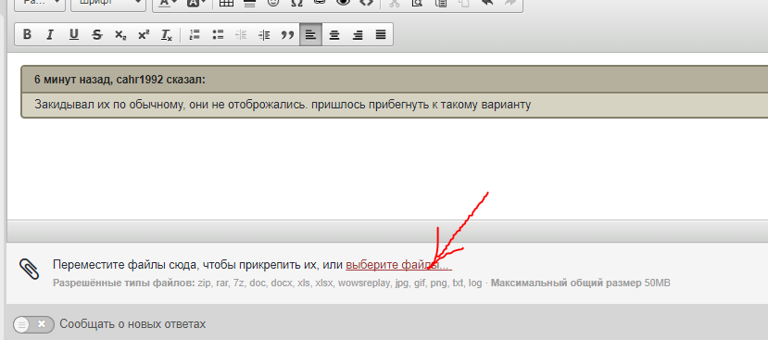The width and height of the screenshot is (768, 340).
Task: Apply strikethrough formatting
Action: tap(97, 35)
